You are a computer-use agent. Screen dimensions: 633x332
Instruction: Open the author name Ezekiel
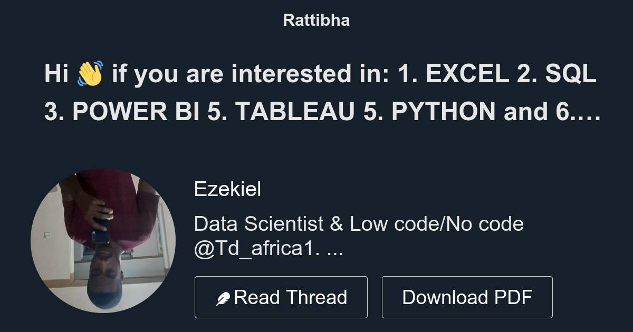[228, 189]
